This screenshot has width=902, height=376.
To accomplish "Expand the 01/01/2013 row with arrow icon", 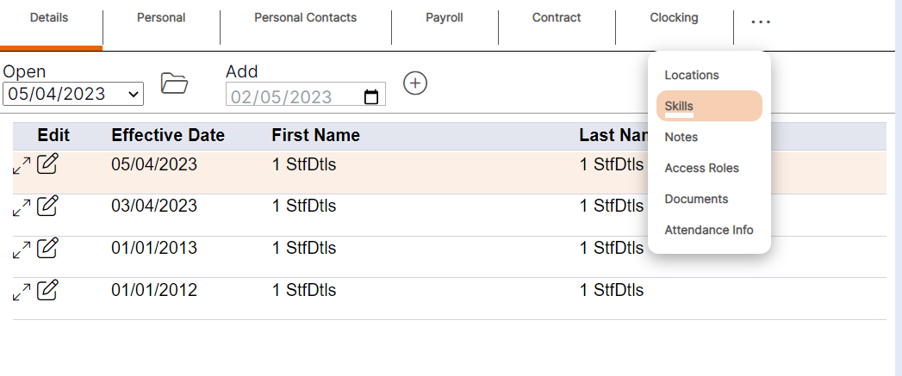I will tap(22, 249).
